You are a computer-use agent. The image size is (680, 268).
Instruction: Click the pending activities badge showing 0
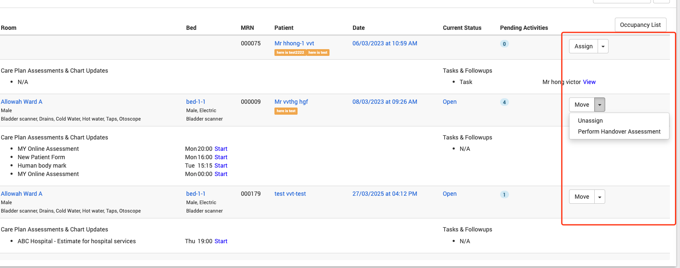coord(504,44)
